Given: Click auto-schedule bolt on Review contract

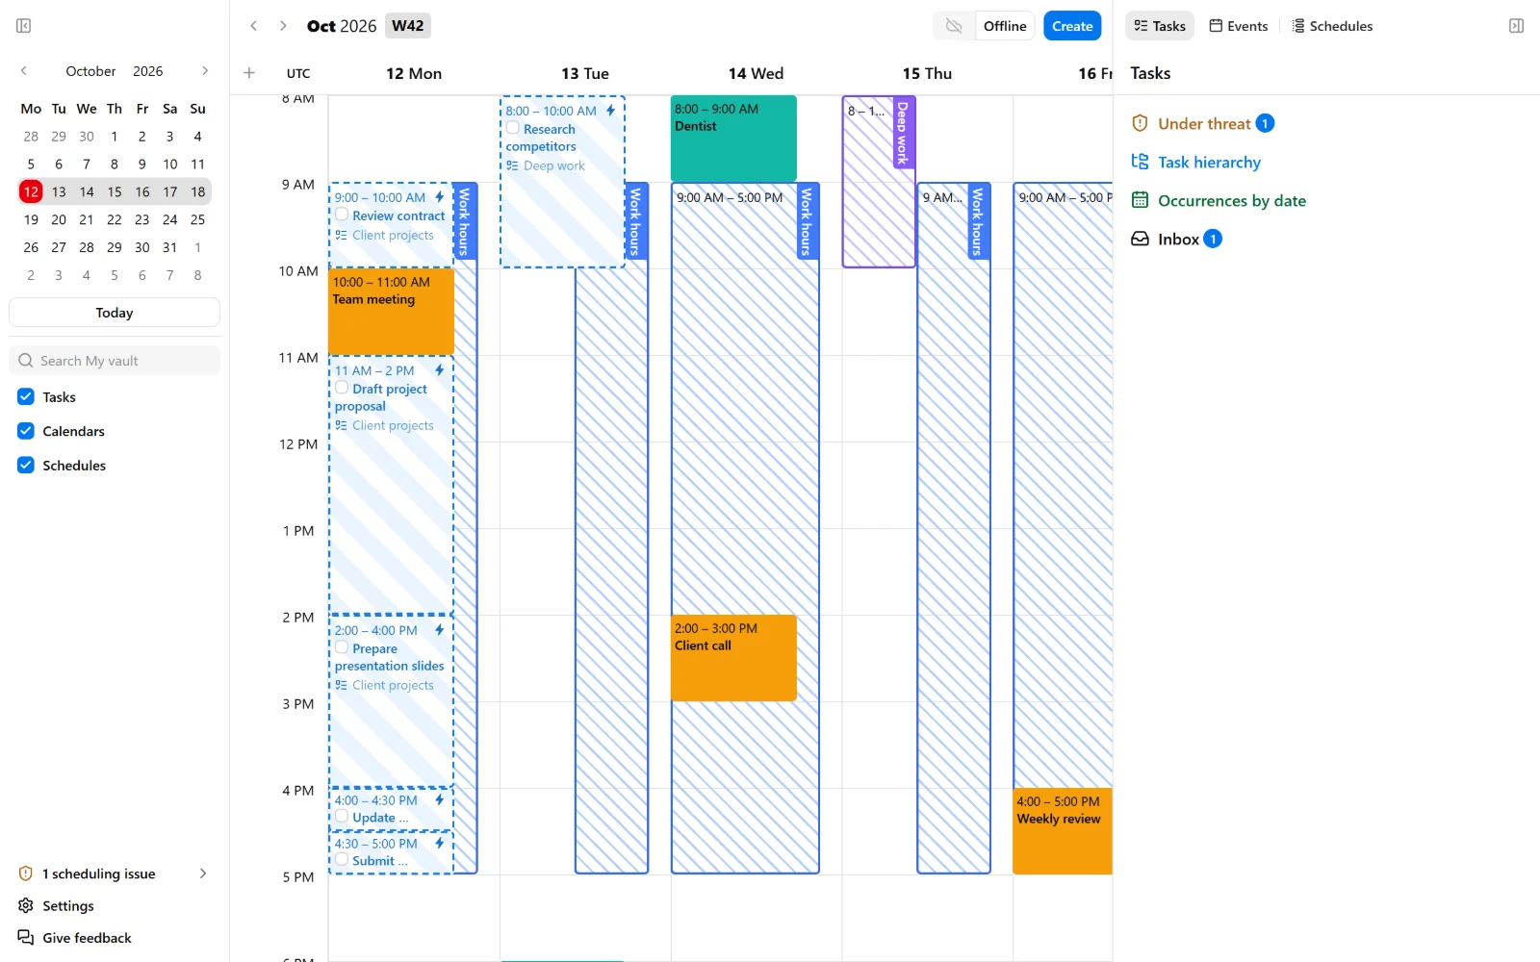Looking at the screenshot, I should click(x=440, y=197).
